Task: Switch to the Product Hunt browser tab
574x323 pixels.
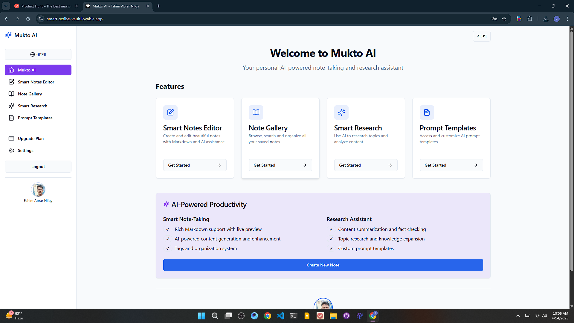Action: point(45,6)
